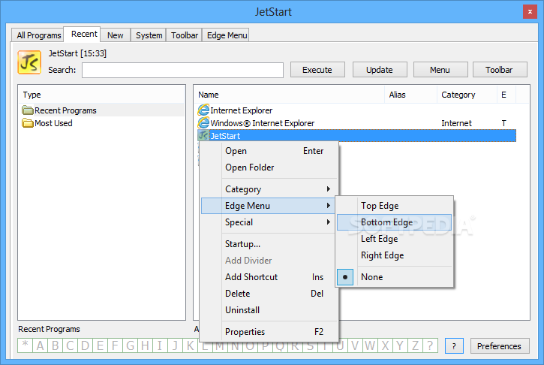Click the Internet Explorer icon in the first row
Screen dimensions: 544x365
(203, 110)
